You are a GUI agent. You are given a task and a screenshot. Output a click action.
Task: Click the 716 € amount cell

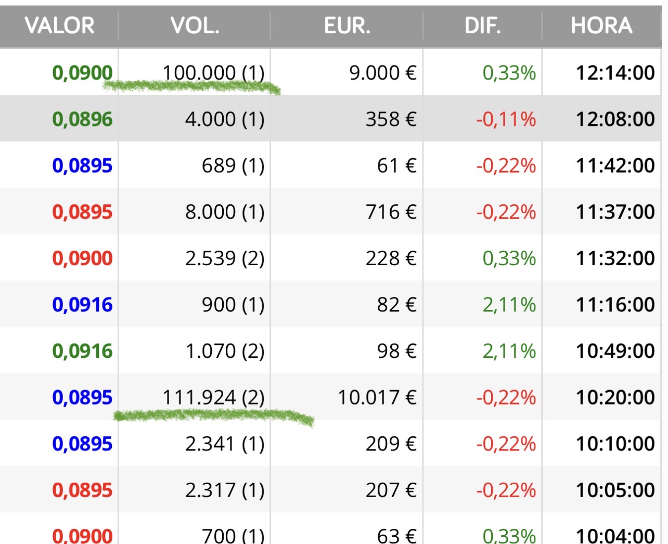[391, 212]
